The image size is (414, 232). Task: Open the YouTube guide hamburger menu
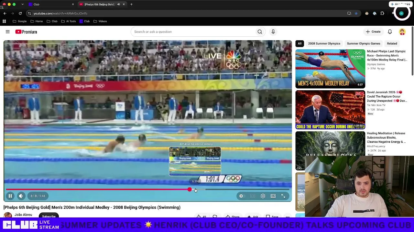[7, 32]
